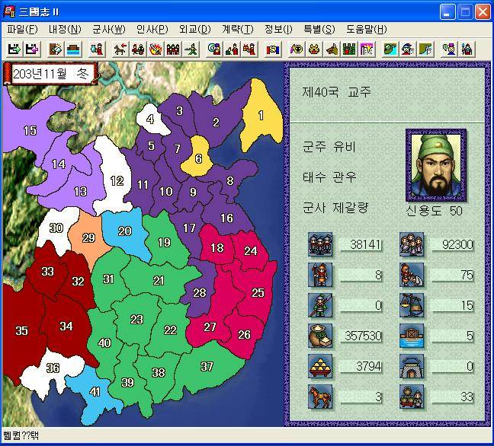Click the 군주 유비 line

pos(329,147)
